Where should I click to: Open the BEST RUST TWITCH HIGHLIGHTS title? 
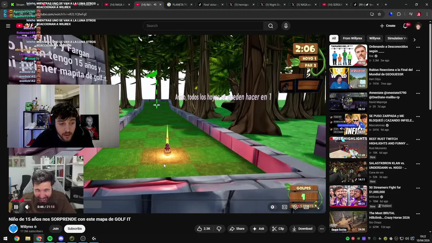click(x=388, y=141)
